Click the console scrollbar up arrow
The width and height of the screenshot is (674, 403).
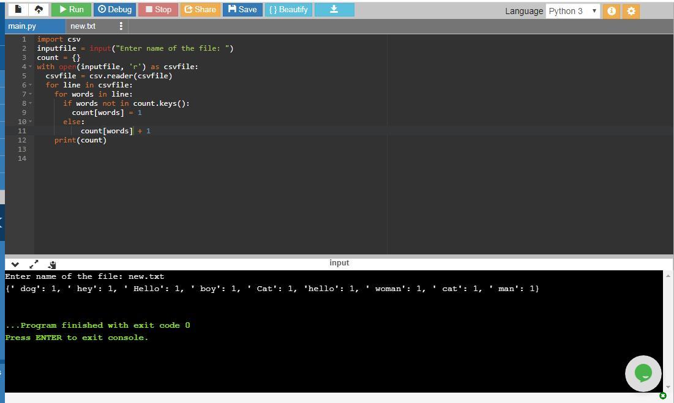click(668, 276)
